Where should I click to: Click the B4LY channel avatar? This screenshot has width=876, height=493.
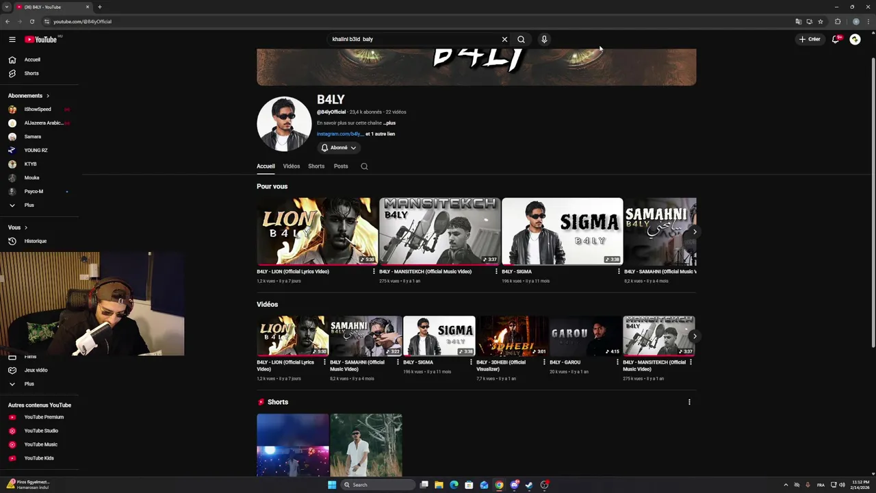[x=284, y=124]
